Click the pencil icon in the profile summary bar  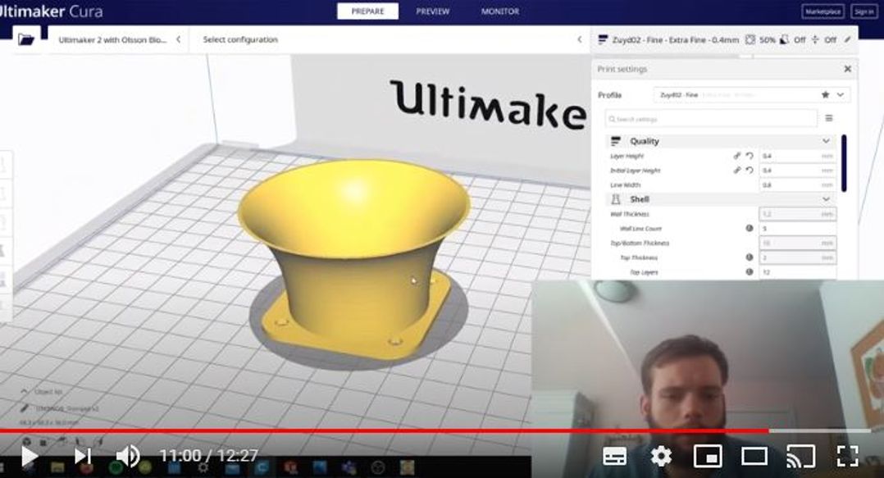pos(847,39)
